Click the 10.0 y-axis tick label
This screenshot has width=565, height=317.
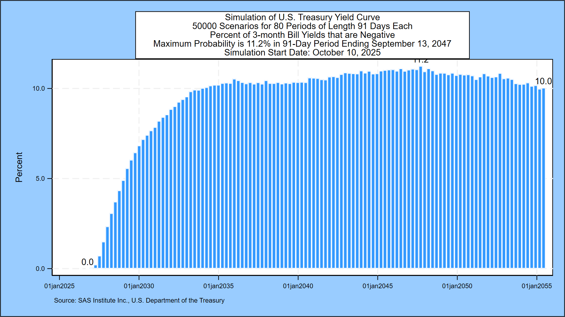[39, 89]
